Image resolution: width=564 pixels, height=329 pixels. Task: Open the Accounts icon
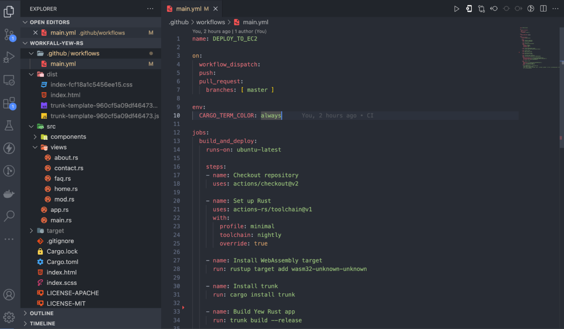pyautogui.click(x=9, y=295)
